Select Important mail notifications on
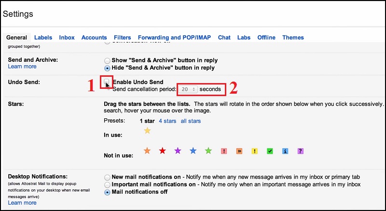This screenshot has width=386, height=211. (x=107, y=185)
